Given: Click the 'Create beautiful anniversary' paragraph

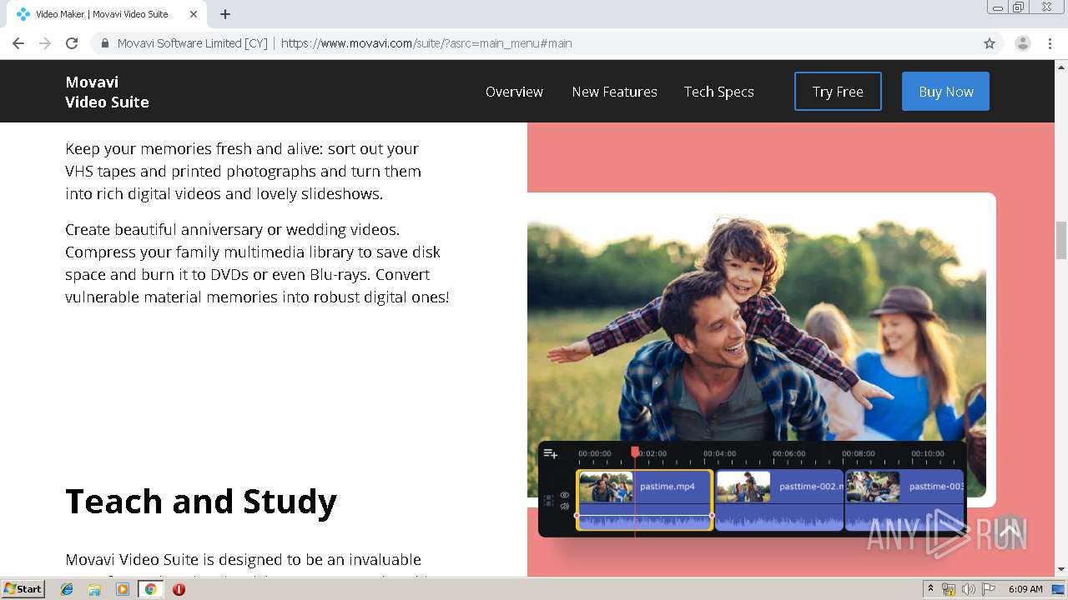Looking at the screenshot, I should coord(257,262).
